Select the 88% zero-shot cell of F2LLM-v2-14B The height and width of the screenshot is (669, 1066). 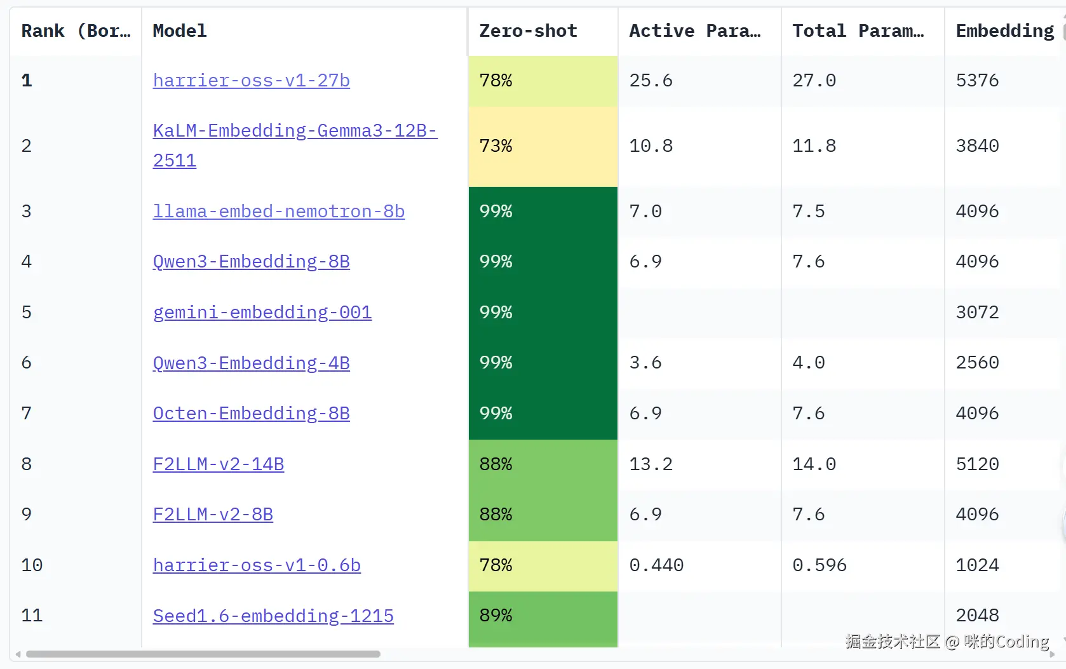(x=543, y=464)
